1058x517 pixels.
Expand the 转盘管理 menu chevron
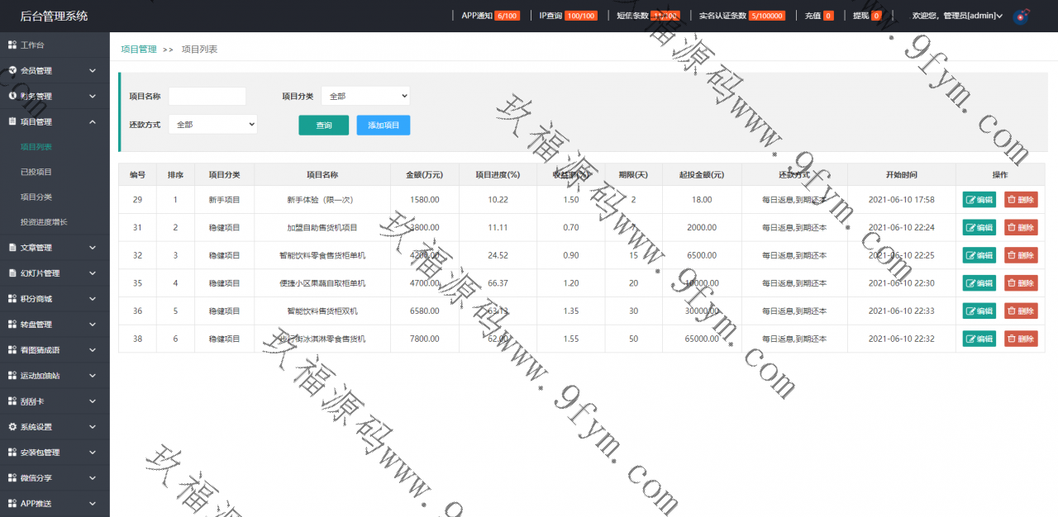93,325
